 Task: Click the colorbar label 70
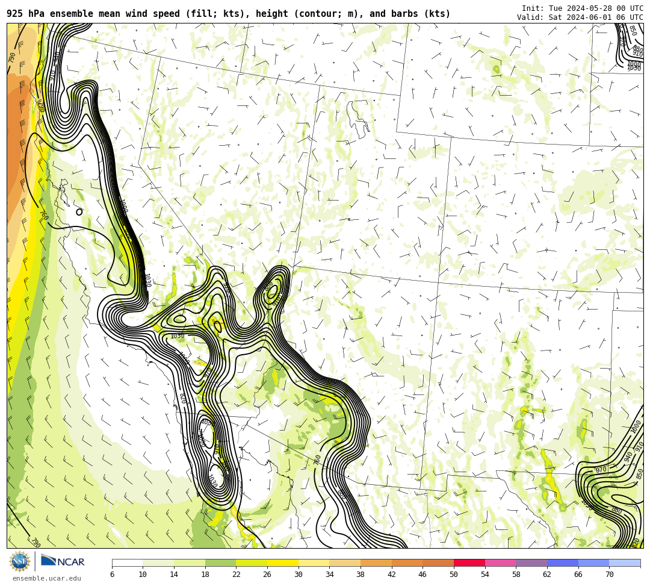[609, 575]
